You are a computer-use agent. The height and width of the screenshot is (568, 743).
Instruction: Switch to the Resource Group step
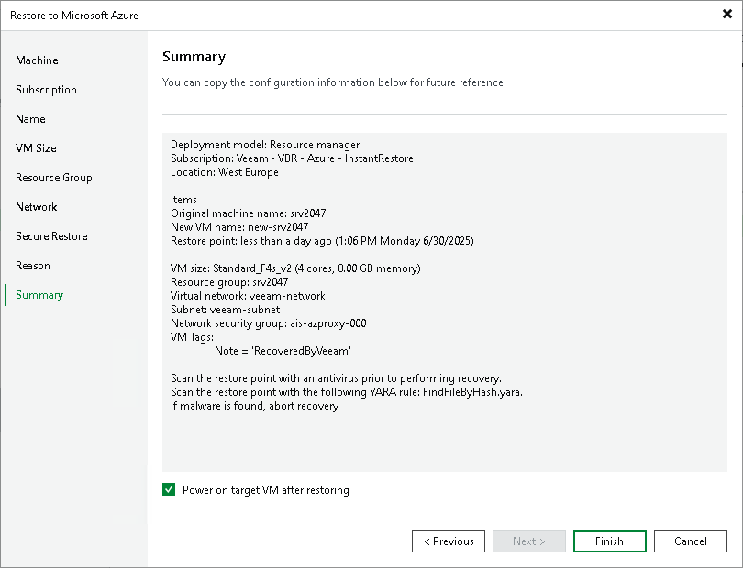tap(53, 178)
